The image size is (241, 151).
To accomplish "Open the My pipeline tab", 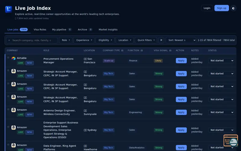I will [62, 30].
